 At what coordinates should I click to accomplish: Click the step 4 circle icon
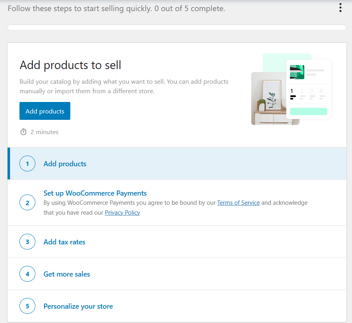[x=27, y=274]
